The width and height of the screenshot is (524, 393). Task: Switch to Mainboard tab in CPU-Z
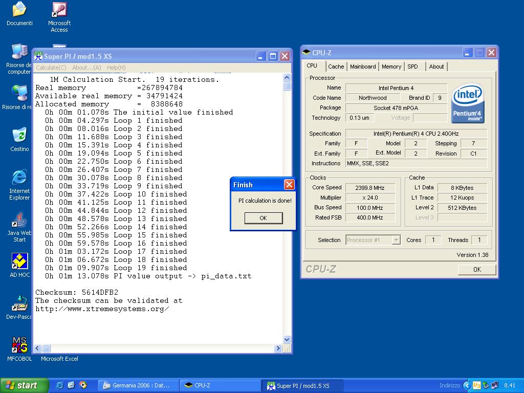click(x=363, y=67)
